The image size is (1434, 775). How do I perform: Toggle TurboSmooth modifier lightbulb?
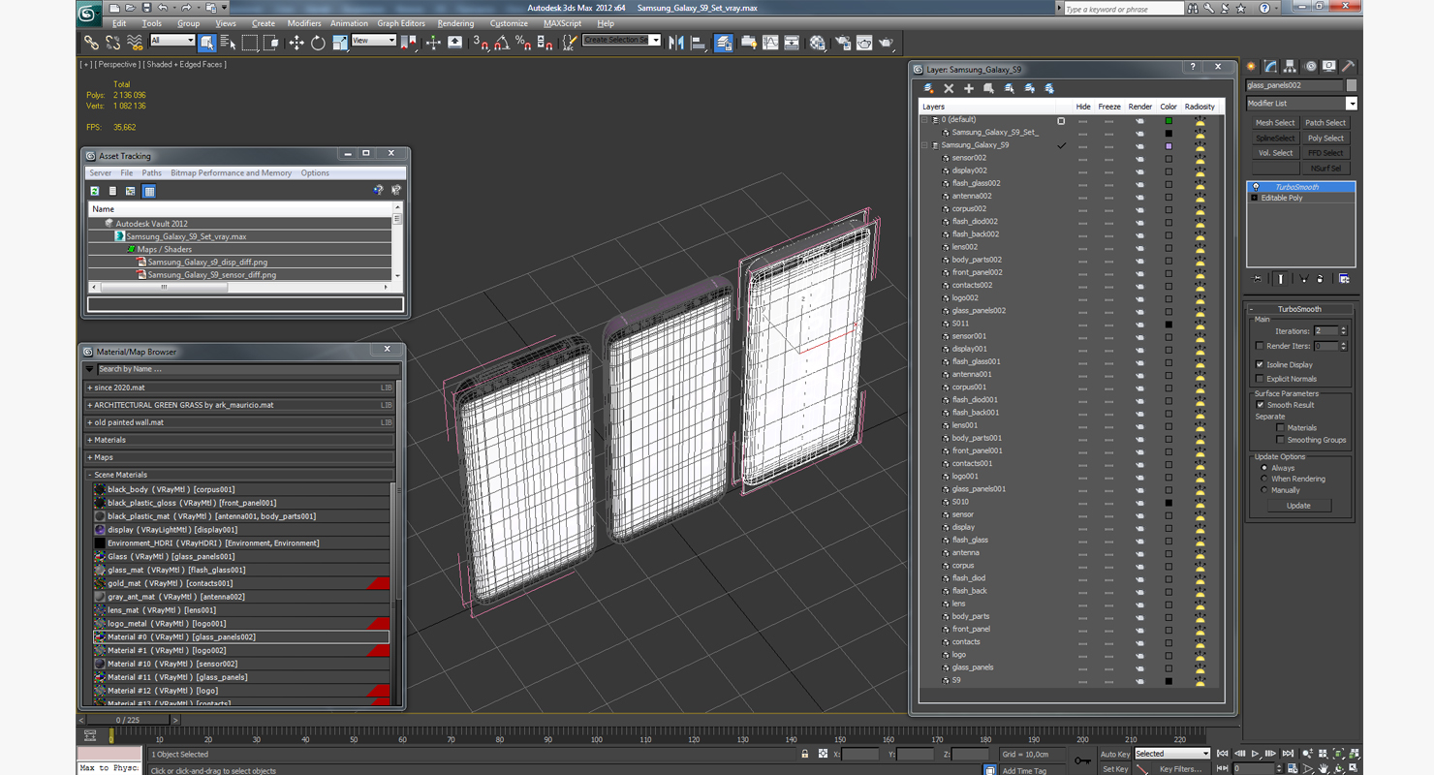1256,187
